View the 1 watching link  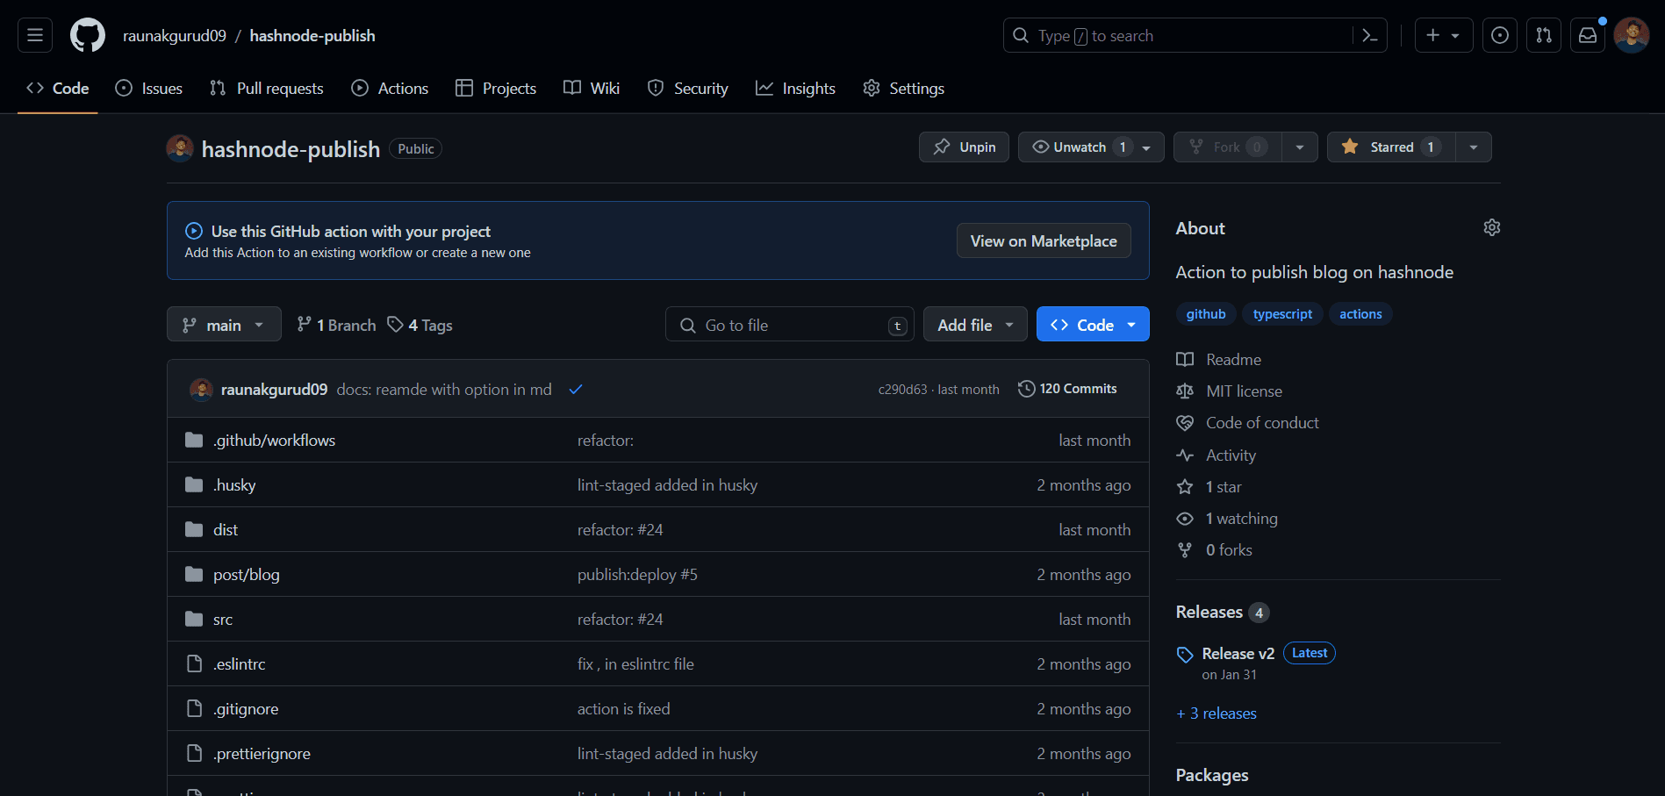point(1227,518)
